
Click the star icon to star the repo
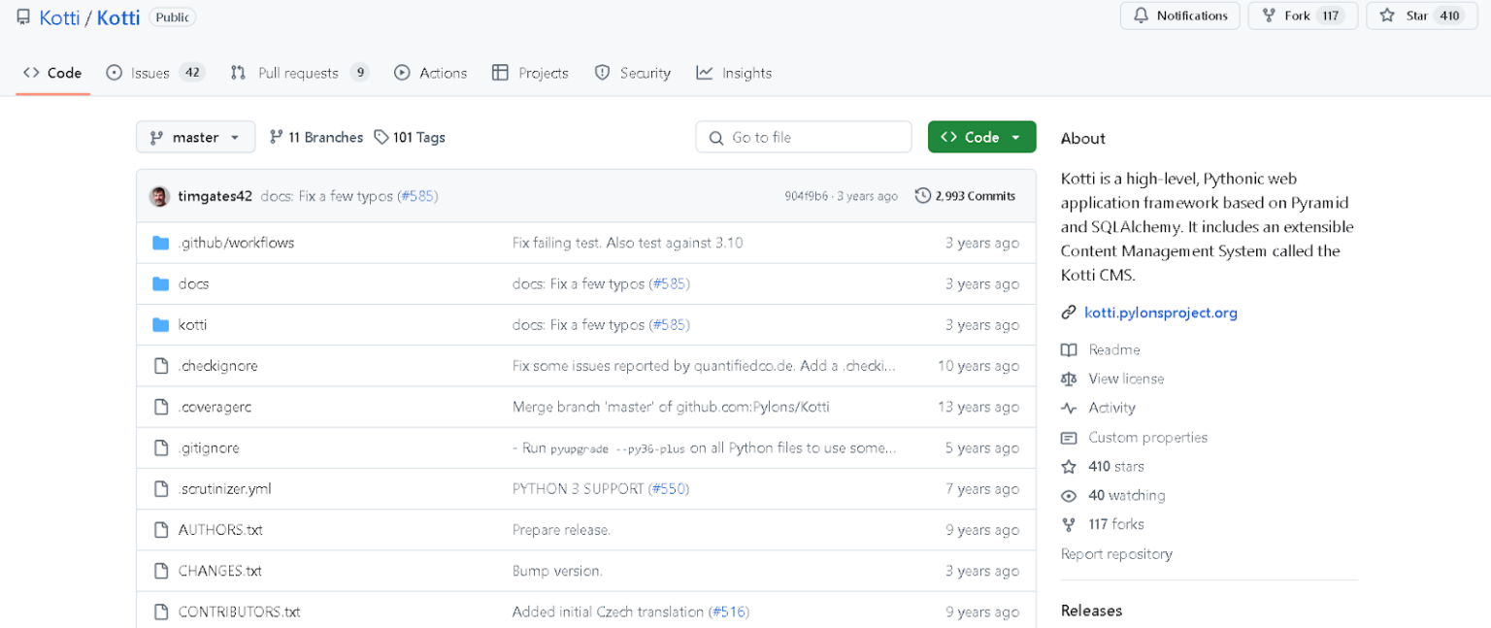tap(1387, 15)
